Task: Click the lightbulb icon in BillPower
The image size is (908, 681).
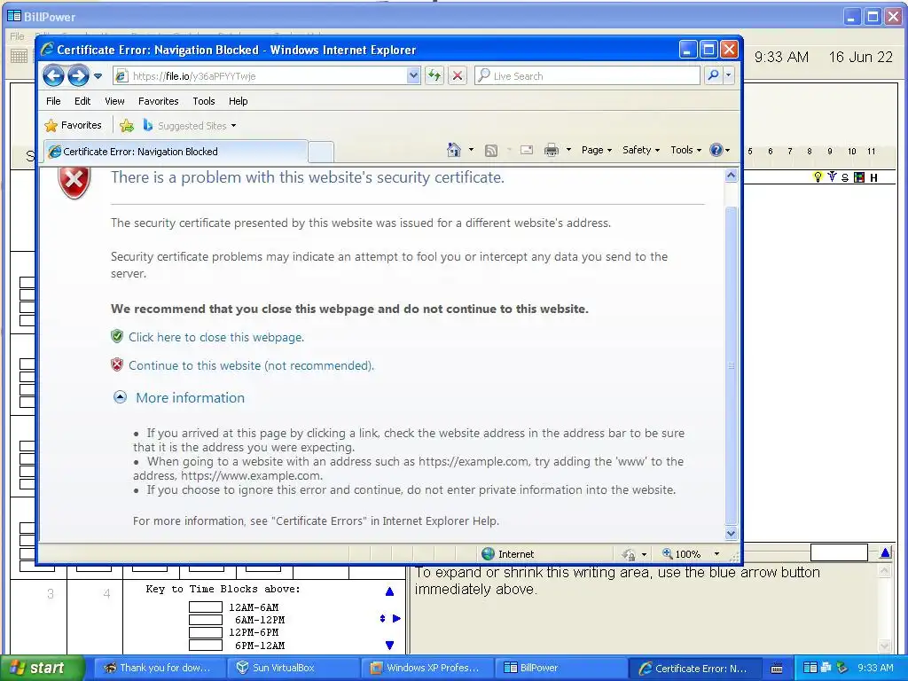Action: (818, 176)
